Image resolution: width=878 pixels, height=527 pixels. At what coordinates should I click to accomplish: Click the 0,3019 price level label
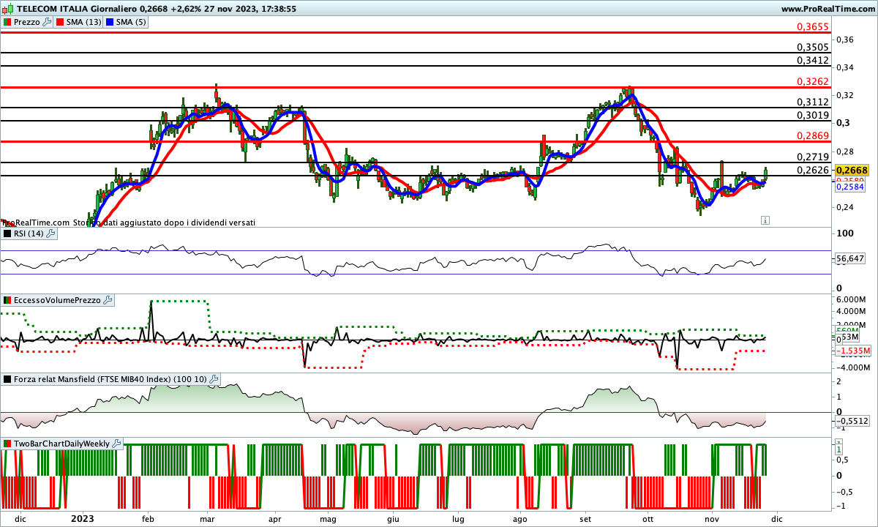click(812, 115)
